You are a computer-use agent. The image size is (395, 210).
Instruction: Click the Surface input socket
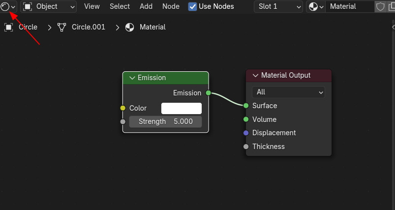point(246,106)
